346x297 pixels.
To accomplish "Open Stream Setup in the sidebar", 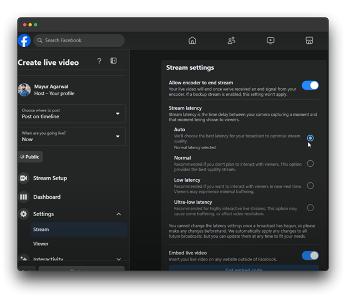I will pos(50,178).
